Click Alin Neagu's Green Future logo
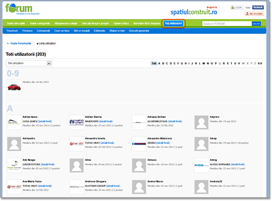The height and width of the screenshot is (201, 272). tap(14, 165)
